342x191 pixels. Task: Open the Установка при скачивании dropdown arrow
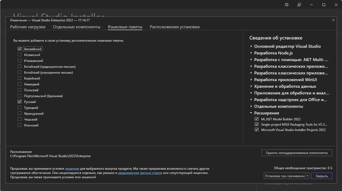click(x=307, y=176)
